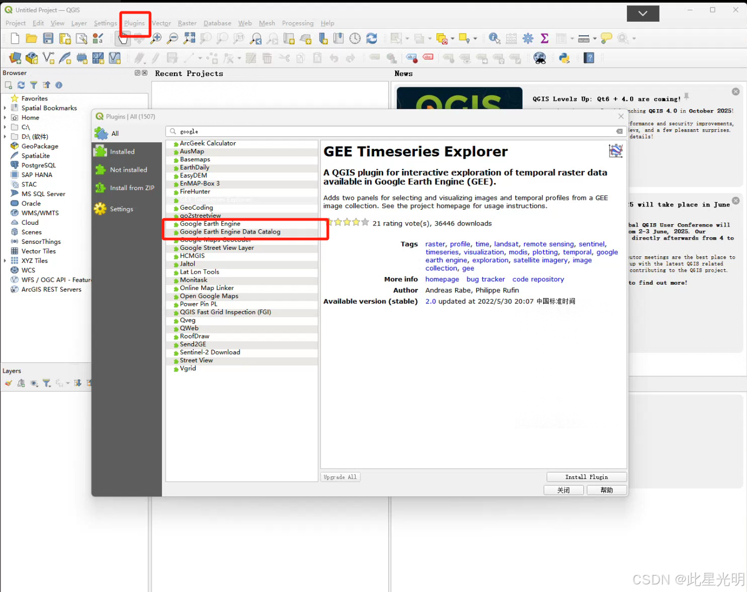Clear the plugin search field with the X
This screenshot has width=747, height=592.
pyautogui.click(x=619, y=131)
